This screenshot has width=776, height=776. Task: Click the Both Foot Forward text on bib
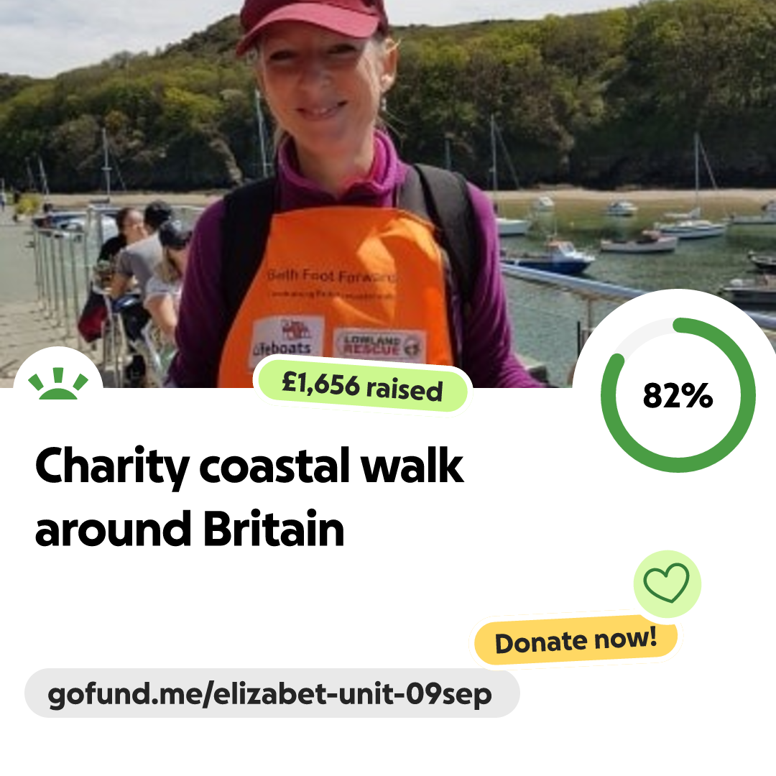tap(331, 276)
